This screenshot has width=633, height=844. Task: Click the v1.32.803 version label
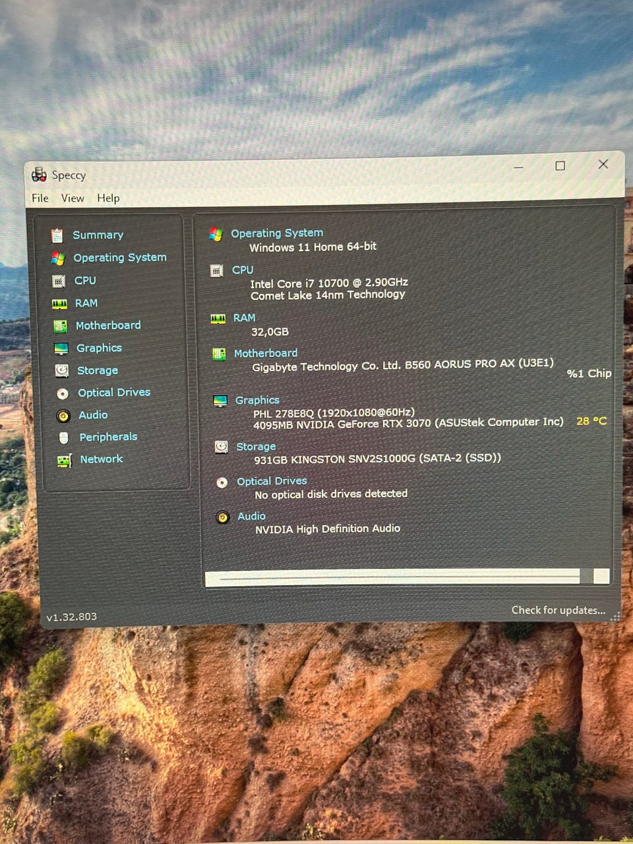71,617
